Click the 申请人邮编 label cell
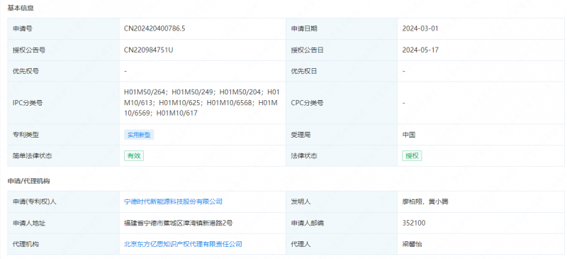This screenshot has height=259, width=567. coord(342,223)
